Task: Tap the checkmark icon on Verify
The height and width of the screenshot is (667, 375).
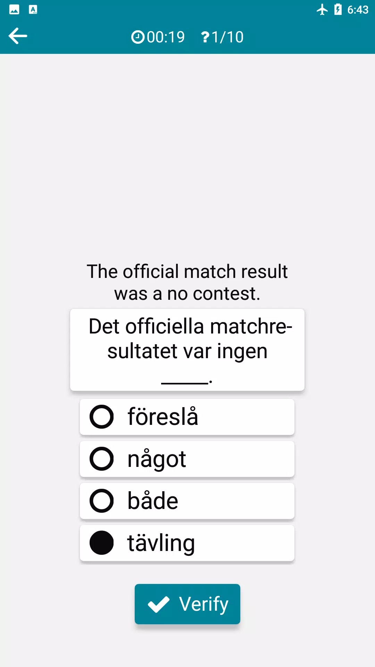Action: (159, 604)
